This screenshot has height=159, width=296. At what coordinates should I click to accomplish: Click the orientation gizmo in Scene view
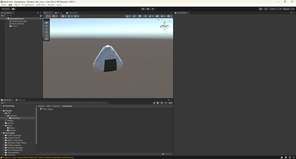pyautogui.click(x=164, y=26)
